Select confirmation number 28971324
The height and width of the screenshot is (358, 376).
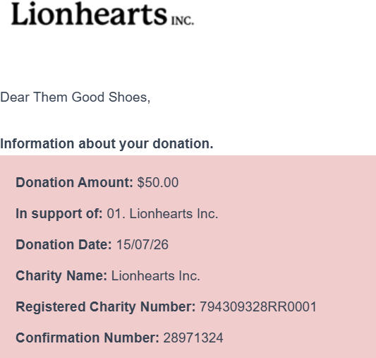[x=193, y=338]
